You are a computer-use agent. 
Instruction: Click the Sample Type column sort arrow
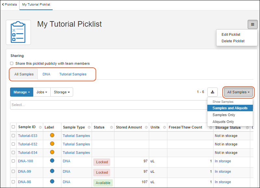point(88,128)
